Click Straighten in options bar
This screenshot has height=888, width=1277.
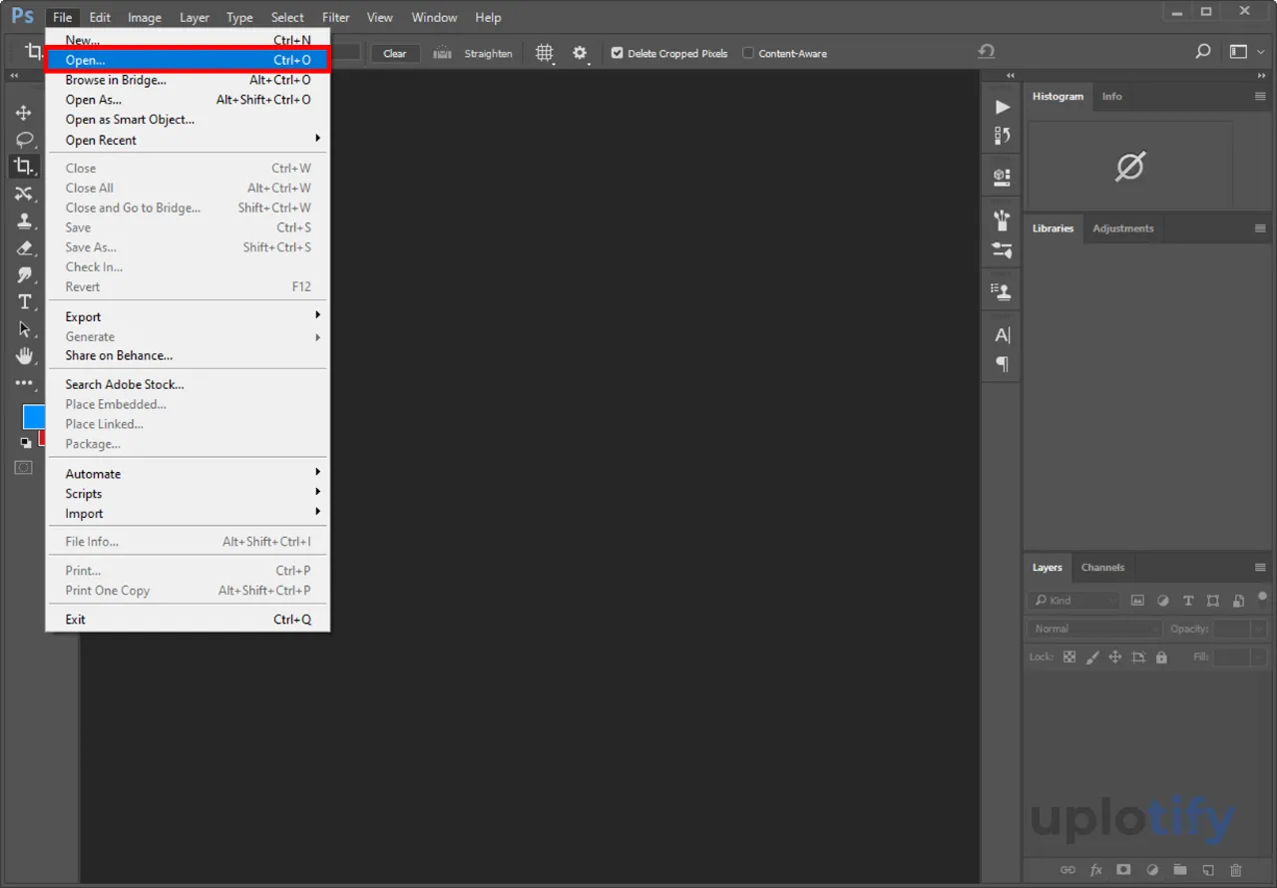tap(488, 54)
